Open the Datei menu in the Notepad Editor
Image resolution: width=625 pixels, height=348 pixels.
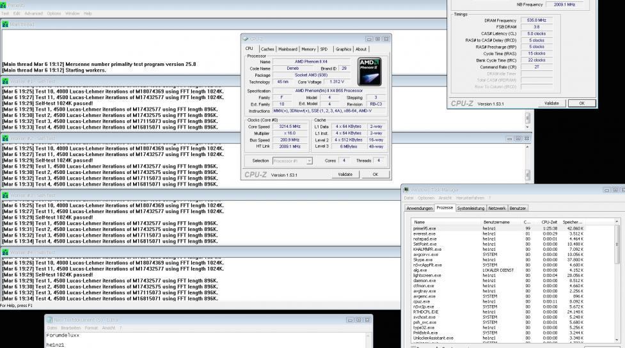(x=52, y=328)
